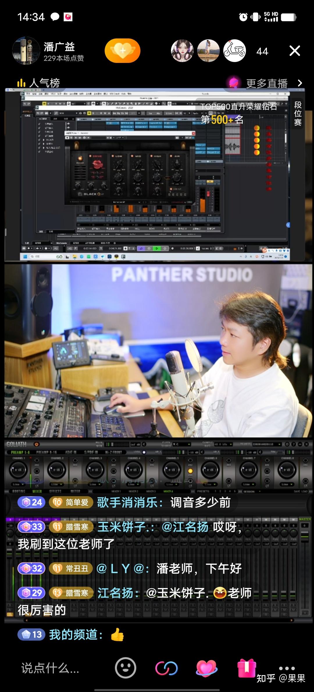Open Goliath Sample Rate dropdown
Image resolution: width=314 pixels, height=692 pixels.
pos(223,444)
